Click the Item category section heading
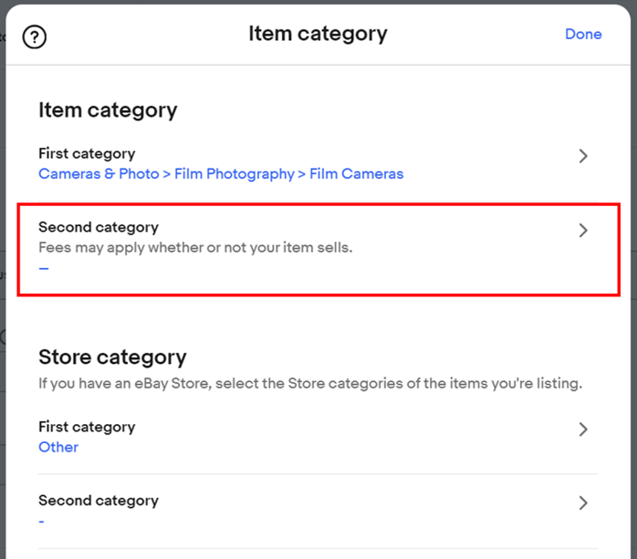Image resolution: width=637 pixels, height=559 pixels. 108,110
